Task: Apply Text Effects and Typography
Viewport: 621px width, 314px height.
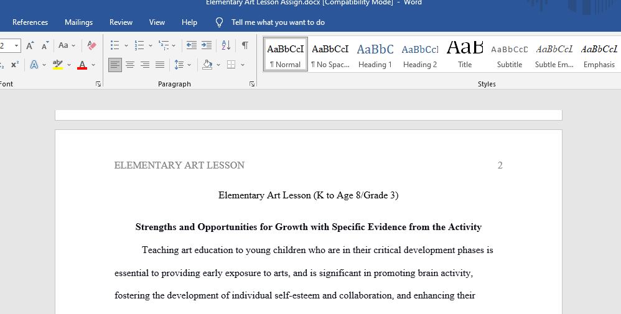Action: [34, 64]
